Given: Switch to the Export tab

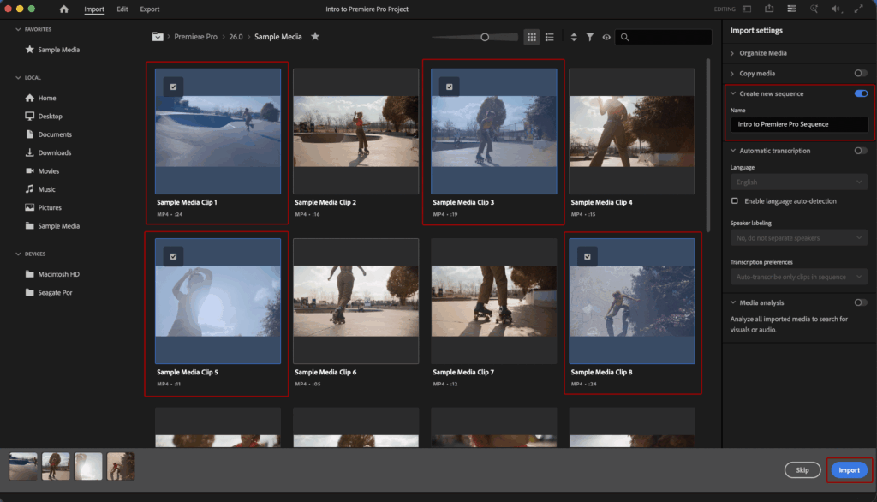Looking at the screenshot, I should 149,9.
